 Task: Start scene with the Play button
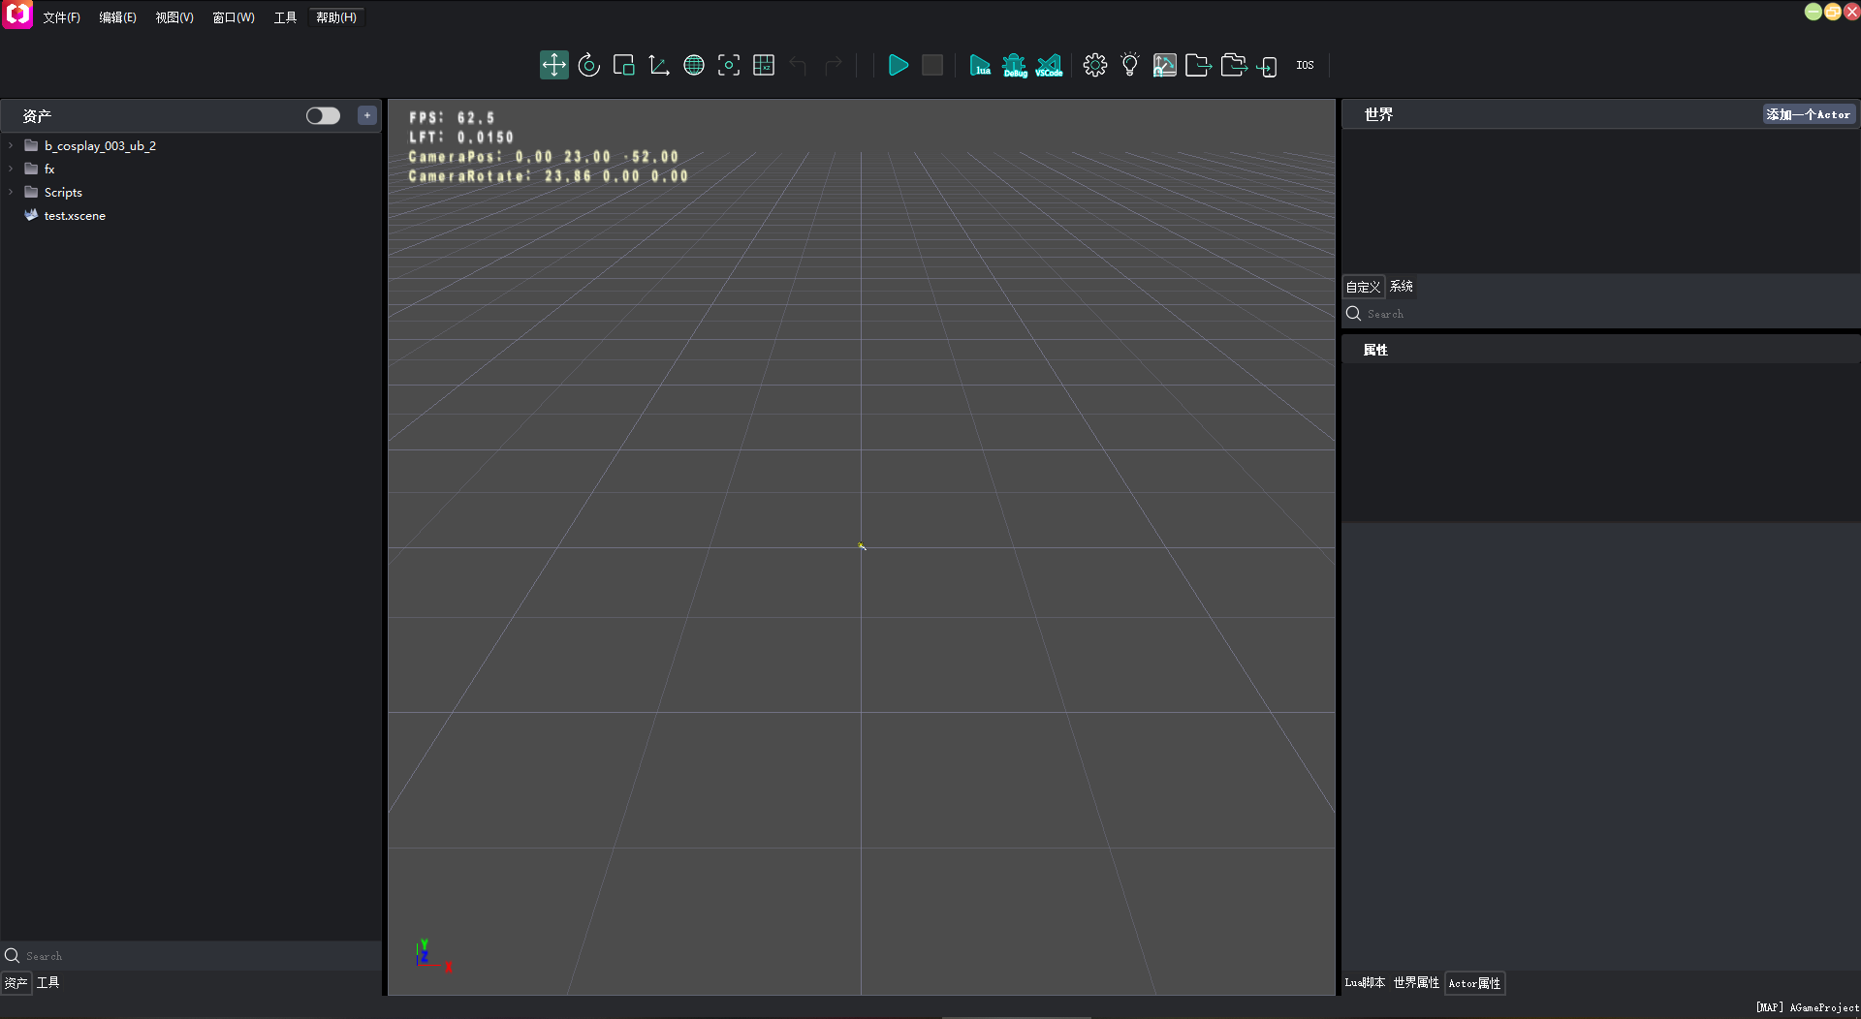click(x=899, y=65)
